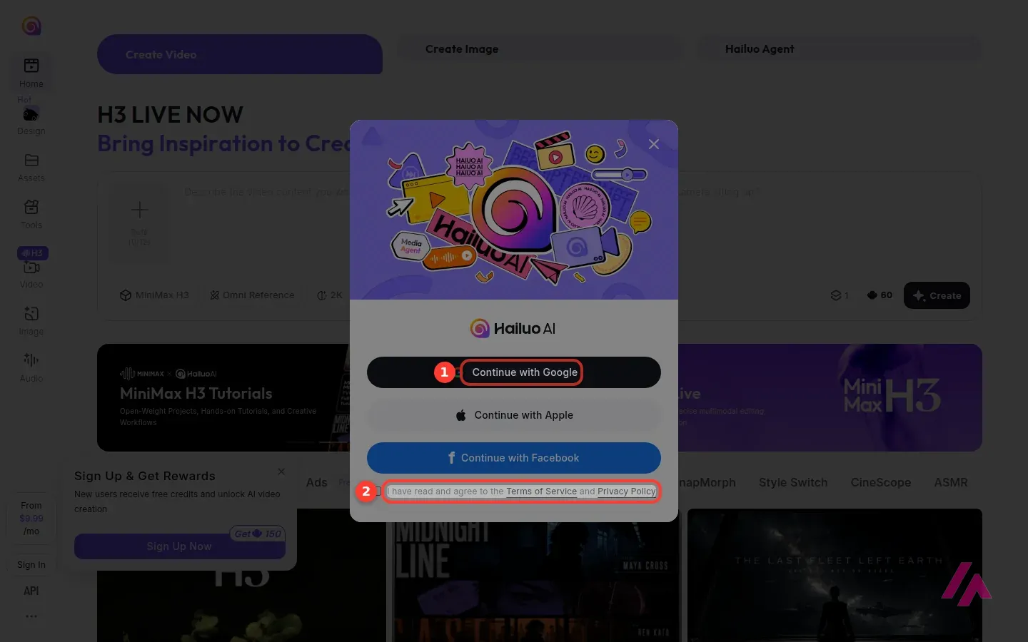Tick the terms agreement checkbox
Viewport: 1028px width, 642px height.
378,491
